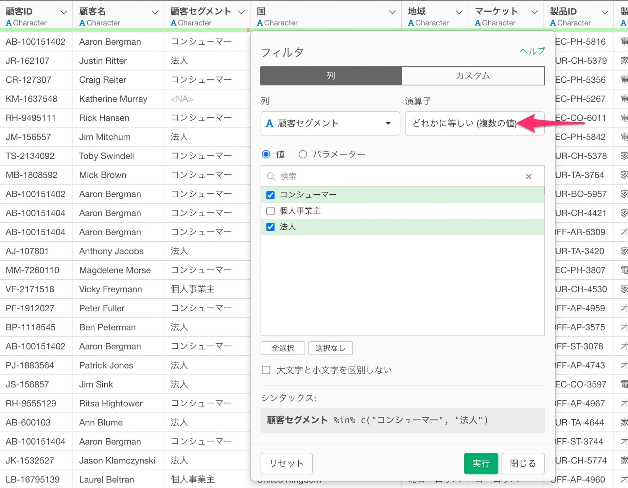This screenshot has height=488, width=628.
Task: Click the Character type icon under マーケット
Action: 478,23
